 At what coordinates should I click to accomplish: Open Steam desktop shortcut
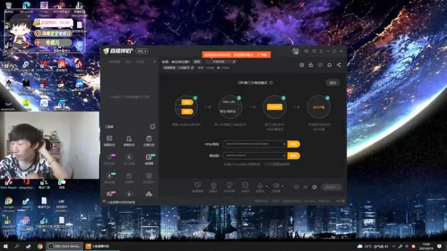(26, 204)
